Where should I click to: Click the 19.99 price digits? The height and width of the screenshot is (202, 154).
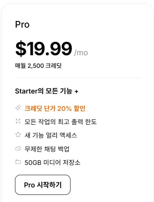[x=49, y=49]
